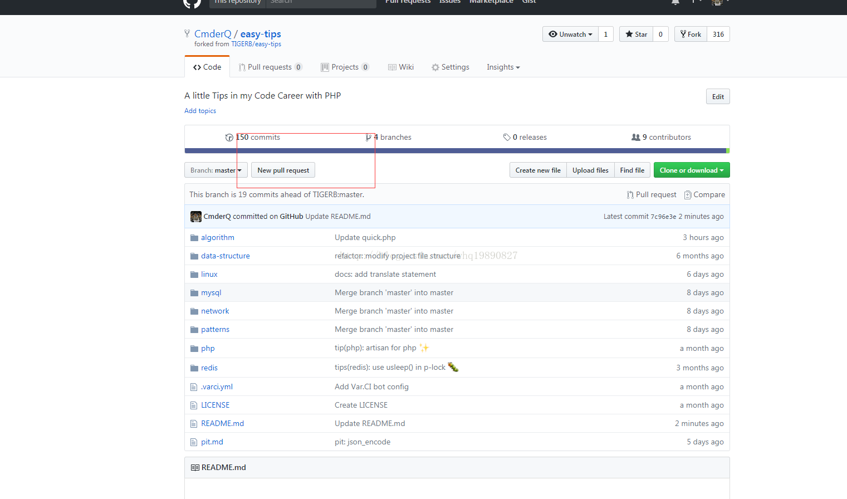The height and width of the screenshot is (499, 847).
Task: Click the .varci.yml file icon
Action: [x=194, y=387]
